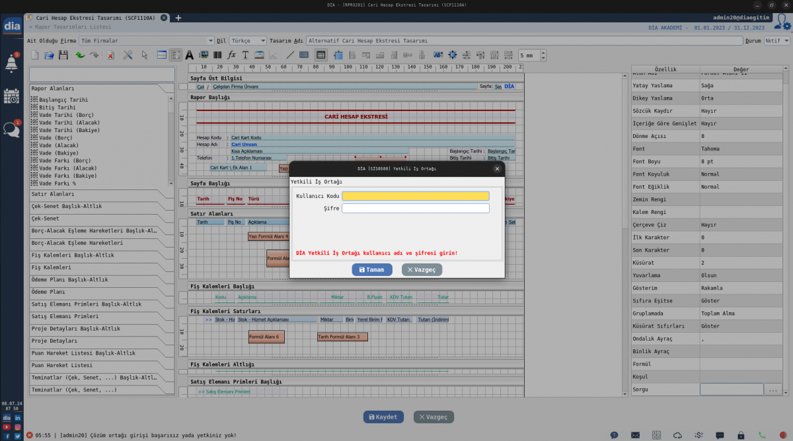Open the chat message icon in status bar
The image size is (793, 441).
pos(720,435)
